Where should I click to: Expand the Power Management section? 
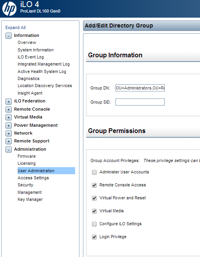click(9, 126)
